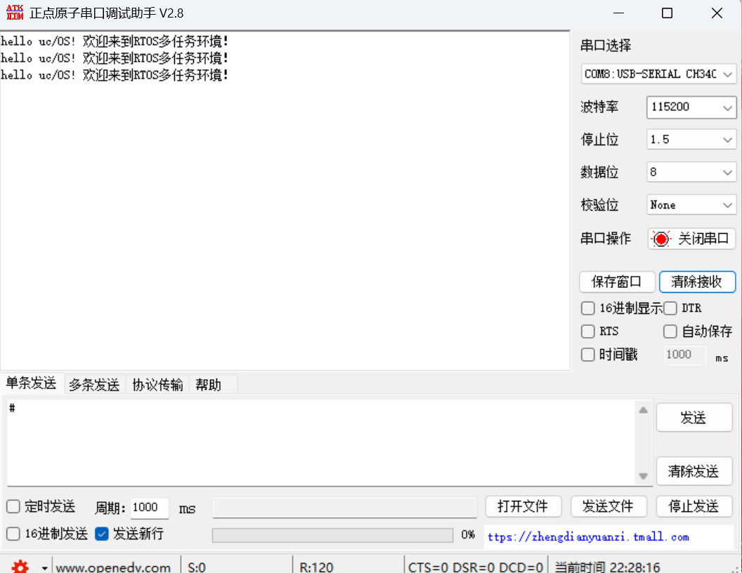742x573 pixels.
Task: Open the stop bits 1.5 dropdown
Action: pos(691,140)
